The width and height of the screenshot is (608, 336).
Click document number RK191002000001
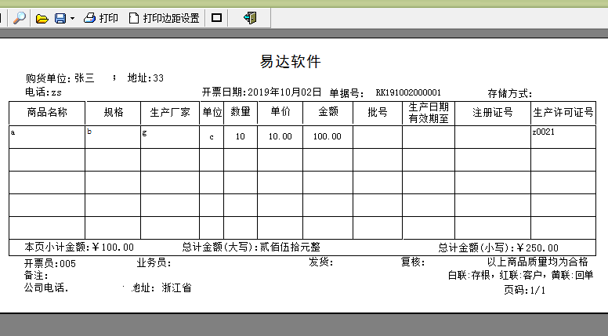click(408, 92)
